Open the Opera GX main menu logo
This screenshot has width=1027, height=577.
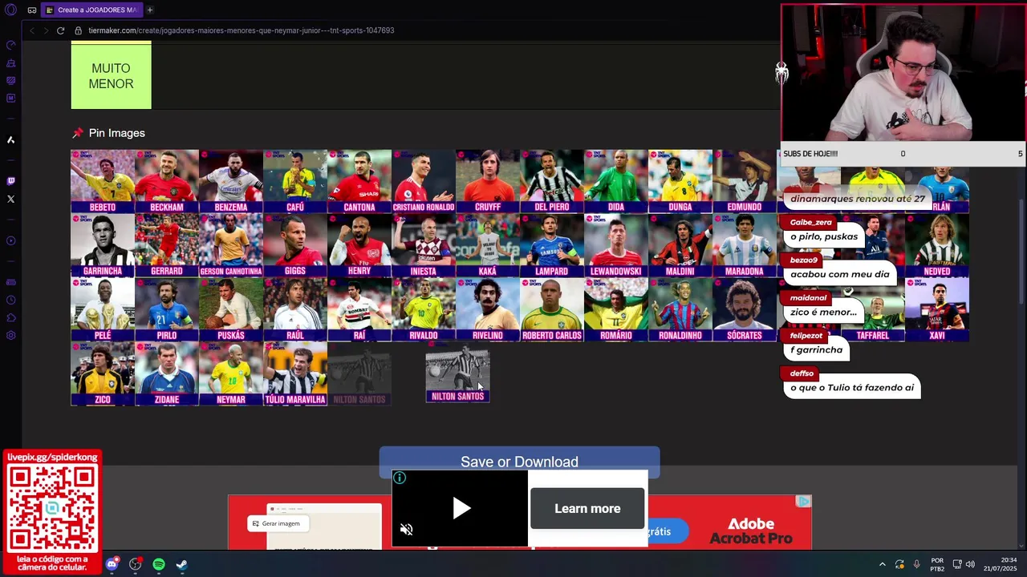coord(11,10)
